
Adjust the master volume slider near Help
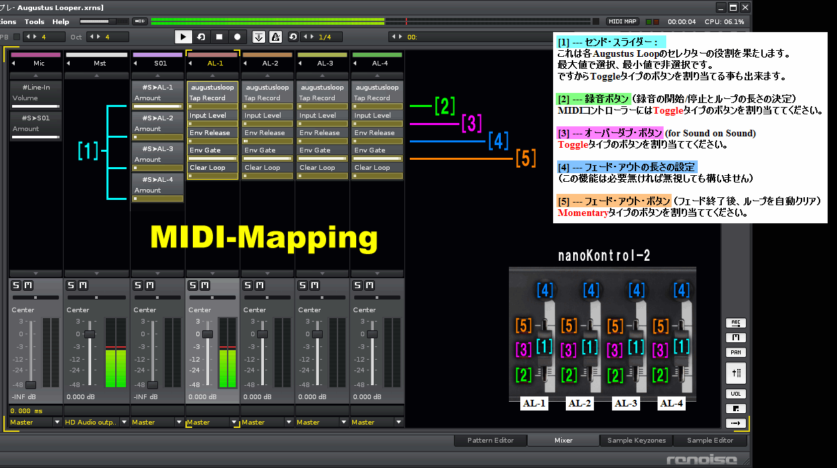coord(104,21)
